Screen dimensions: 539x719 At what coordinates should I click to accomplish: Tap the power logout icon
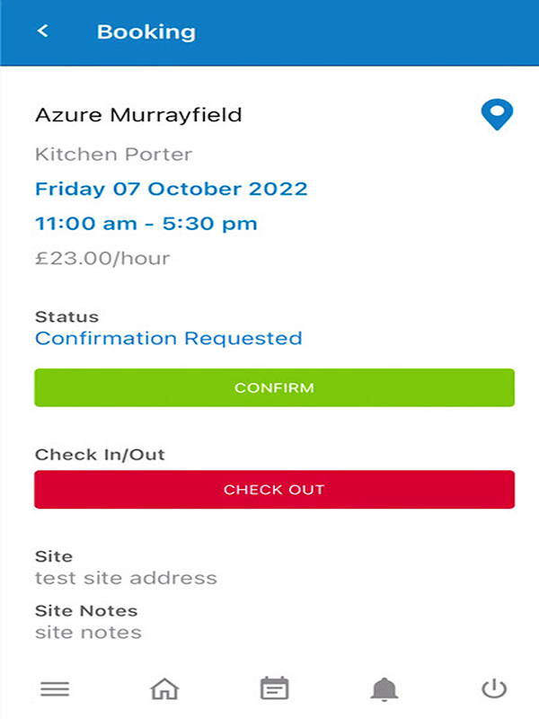pos(494,688)
